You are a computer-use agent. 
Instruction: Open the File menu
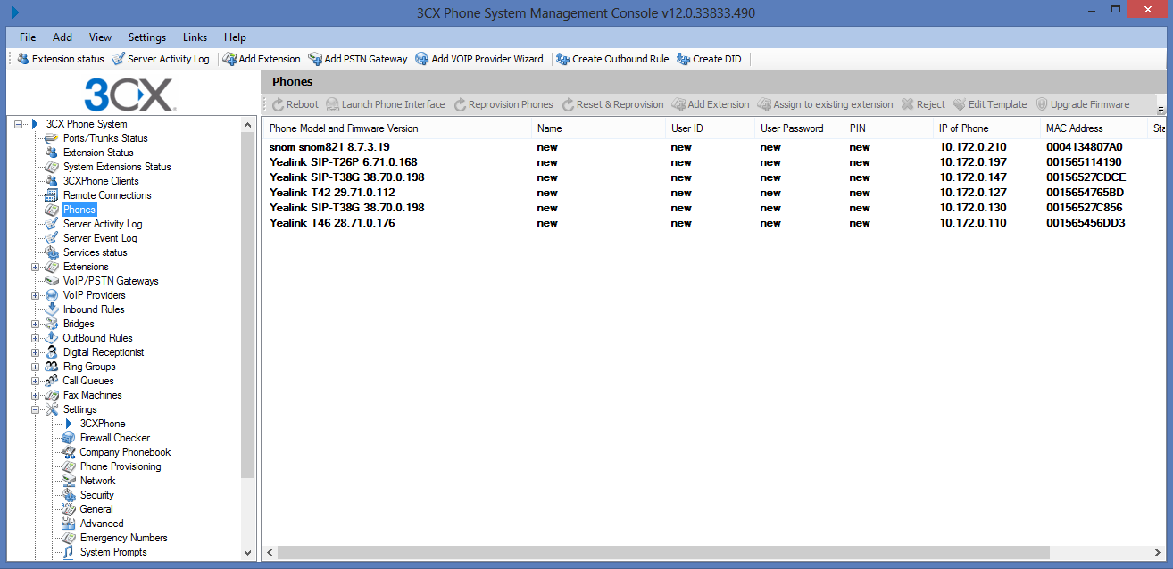click(28, 37)
